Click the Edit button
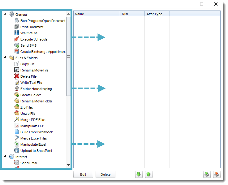The height and width of the screenshot is (185, 228). pyautogui.click(x=83, y=174)
